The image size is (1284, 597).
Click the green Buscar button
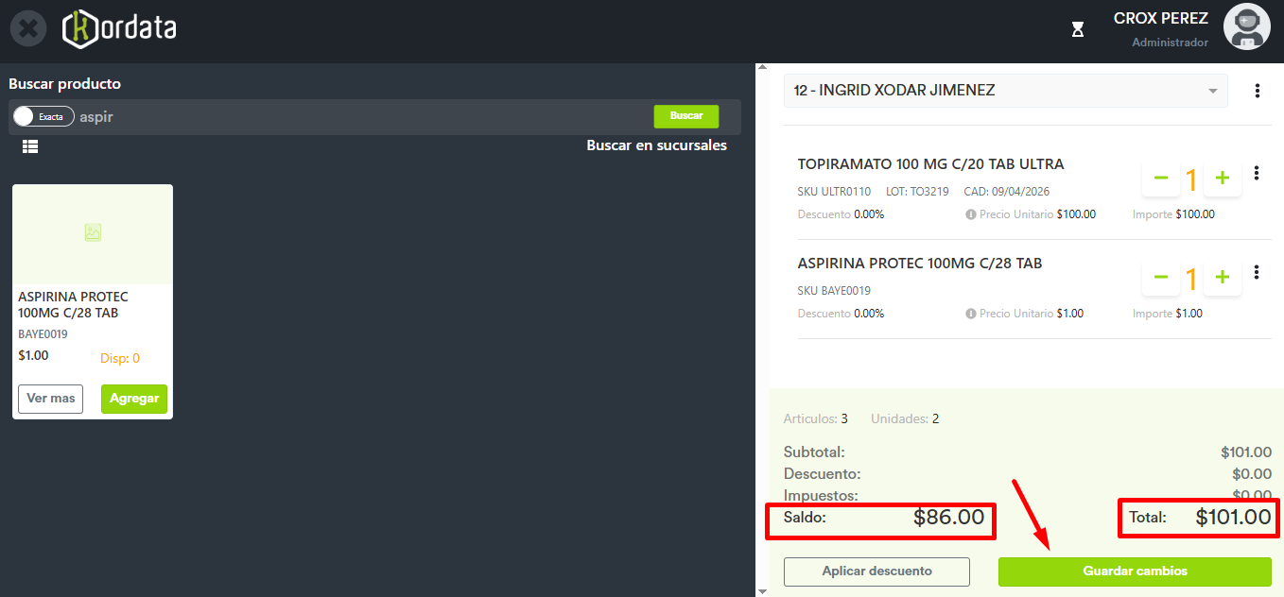pyautogui.click(x=685, y=116)
